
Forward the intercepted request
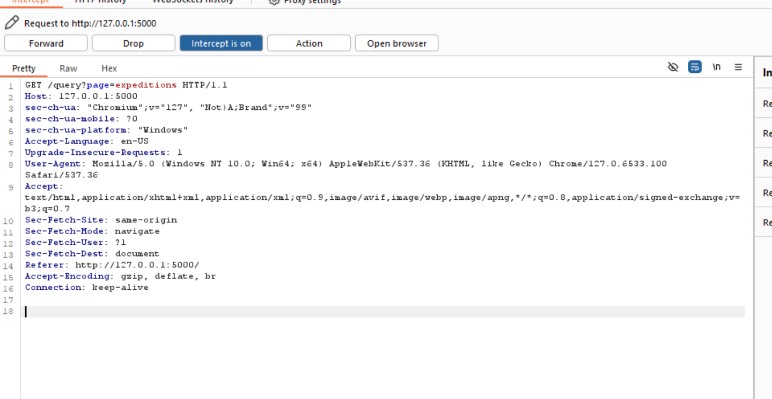click(x=46, y=43)
